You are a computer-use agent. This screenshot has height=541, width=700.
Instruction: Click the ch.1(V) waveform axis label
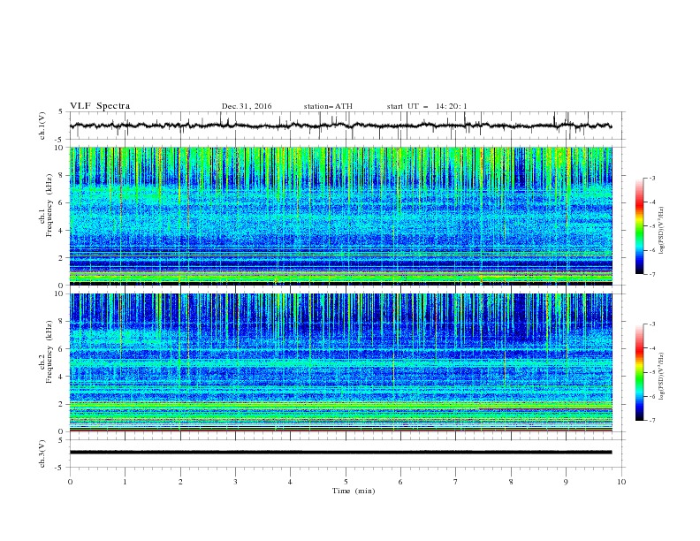42,126
